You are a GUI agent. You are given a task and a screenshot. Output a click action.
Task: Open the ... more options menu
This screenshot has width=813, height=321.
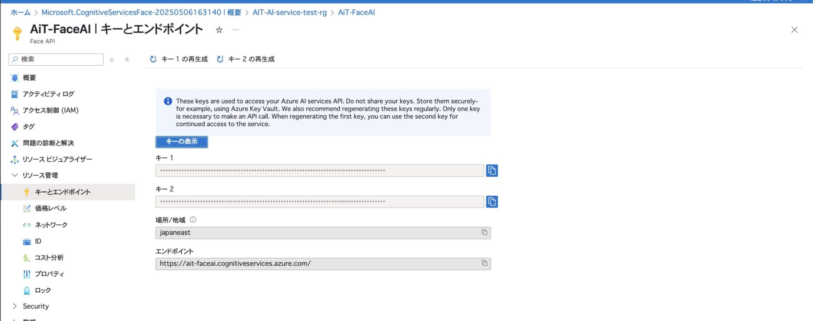(235, 30)
